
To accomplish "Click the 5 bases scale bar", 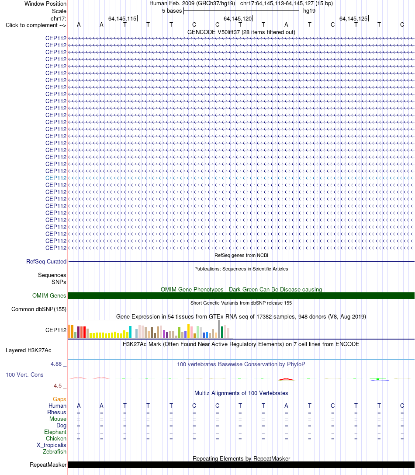I will click(x=241, y=11).
